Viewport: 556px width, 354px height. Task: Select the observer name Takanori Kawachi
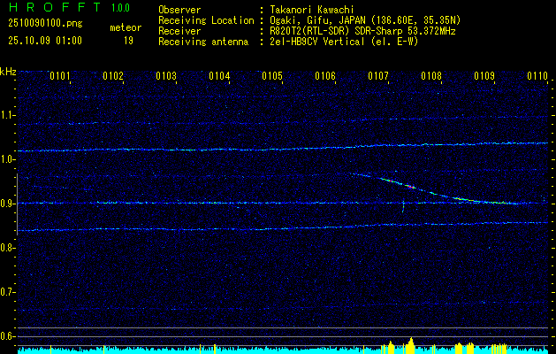(x=314, y=9)
